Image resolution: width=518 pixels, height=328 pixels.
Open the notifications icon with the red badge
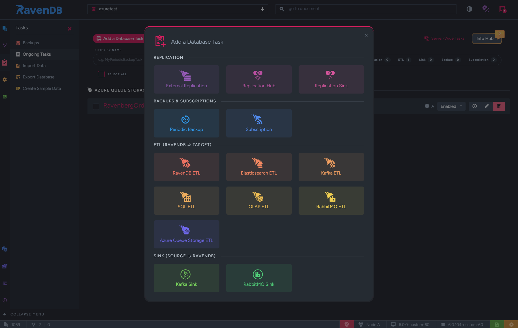click(x=503, y=9)
